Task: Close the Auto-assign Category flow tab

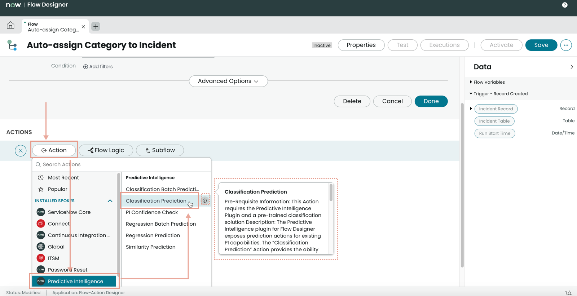Action: click(83, 27)
